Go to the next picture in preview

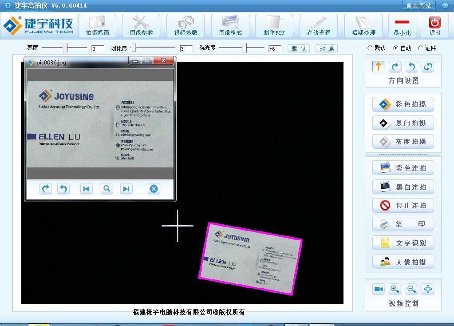126,189
